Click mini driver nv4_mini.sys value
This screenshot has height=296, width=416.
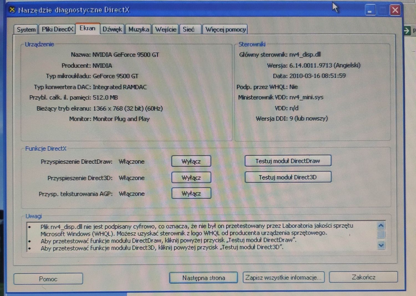click(306, 97)
